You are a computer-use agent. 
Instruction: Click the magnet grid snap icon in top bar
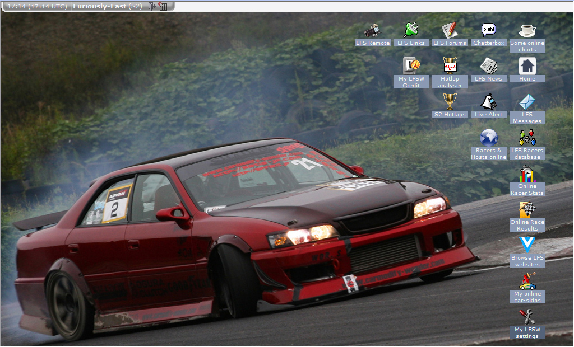coord(163,6)
